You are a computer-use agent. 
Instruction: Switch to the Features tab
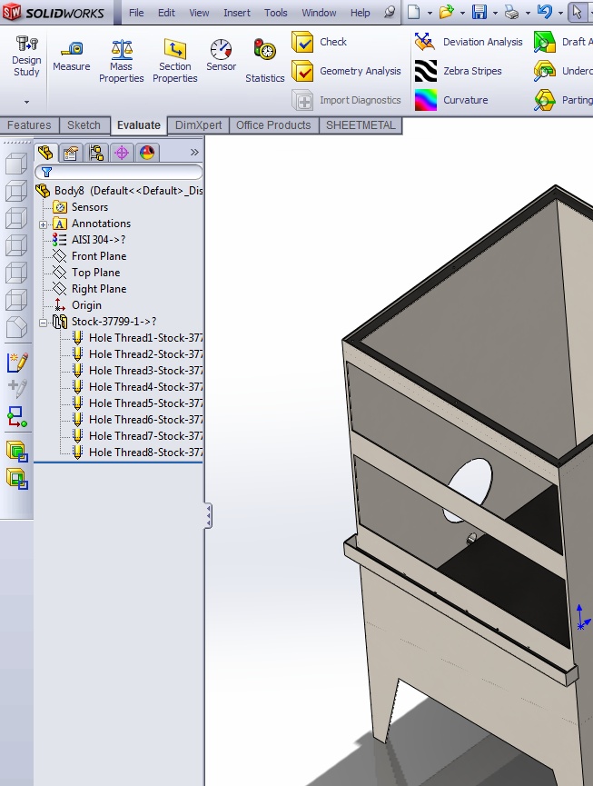(29, 125)
